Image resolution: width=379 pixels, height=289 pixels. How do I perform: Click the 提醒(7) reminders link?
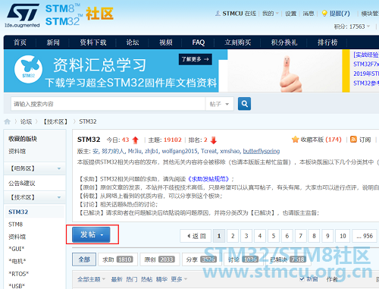pyautogui.click(x=340, y=14)
